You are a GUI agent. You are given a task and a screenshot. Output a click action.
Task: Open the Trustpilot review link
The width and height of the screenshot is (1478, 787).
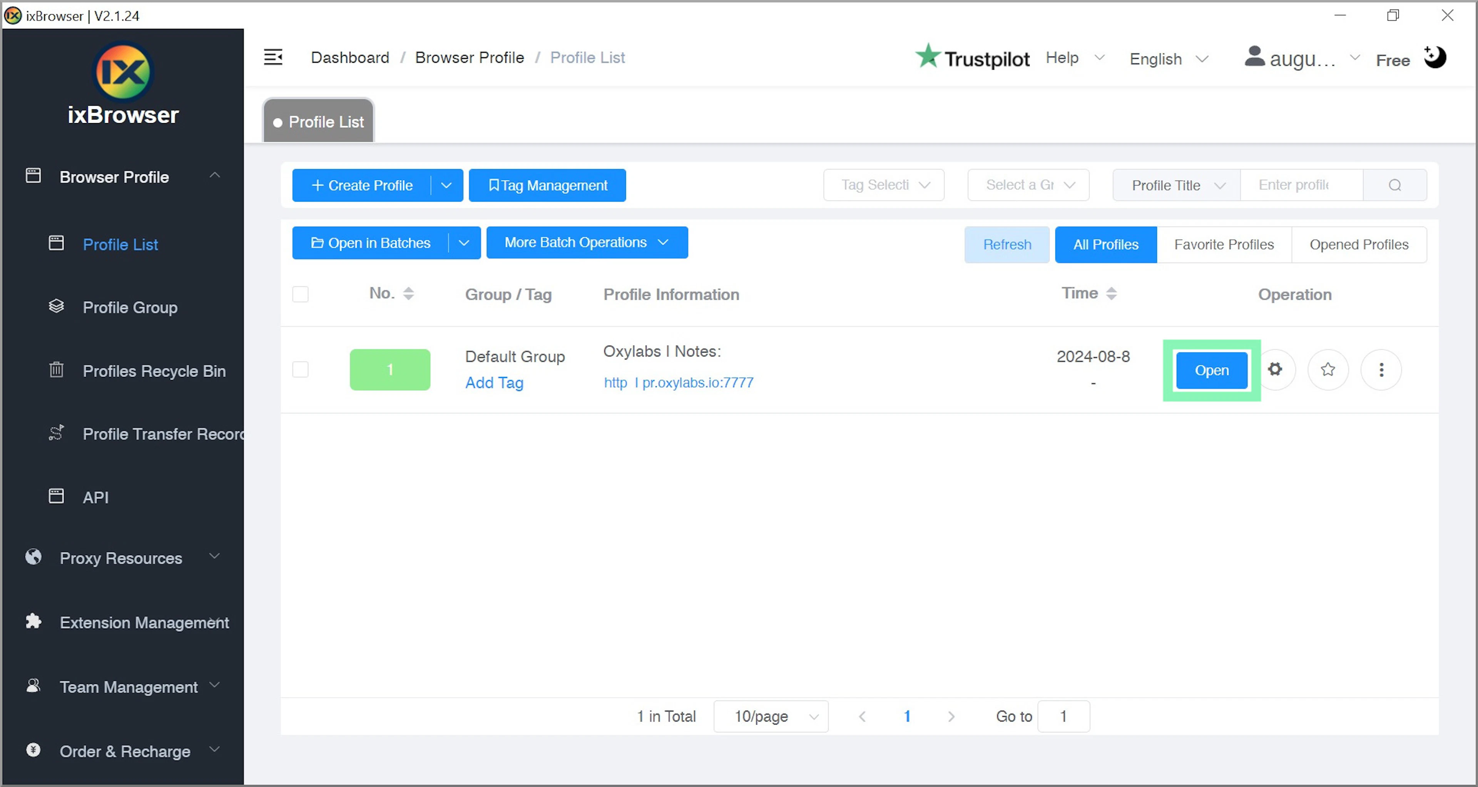point(972,58)
